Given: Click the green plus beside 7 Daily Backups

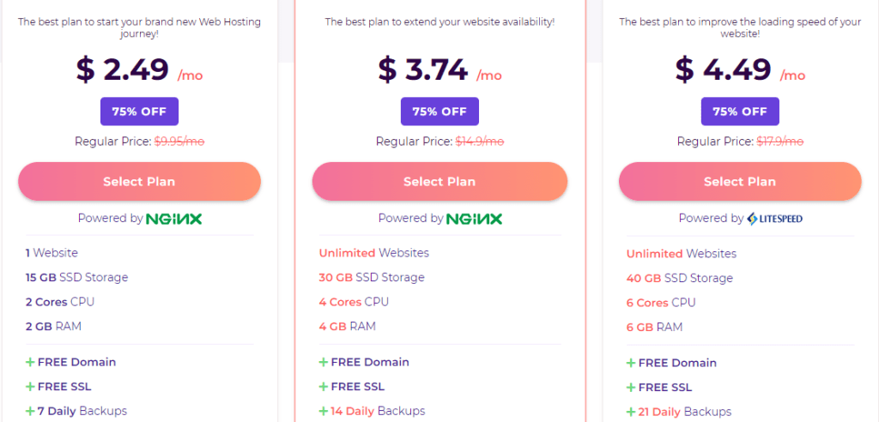Looking at the screenshot, I should click(x=30, y=411).
